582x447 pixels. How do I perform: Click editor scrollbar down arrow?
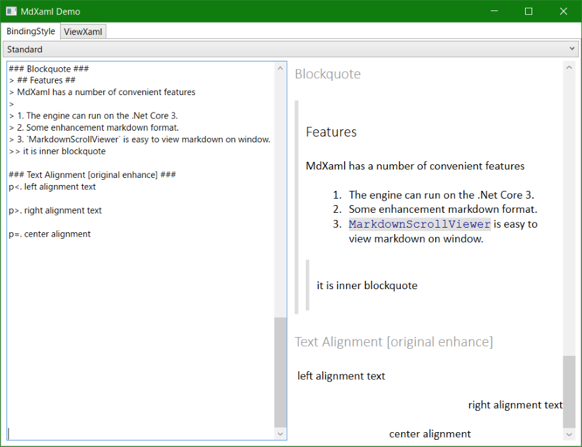point(280,433)
